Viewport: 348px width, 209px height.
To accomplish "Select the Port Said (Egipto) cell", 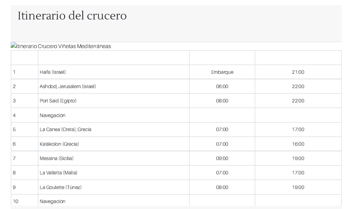I will point(58,101).
